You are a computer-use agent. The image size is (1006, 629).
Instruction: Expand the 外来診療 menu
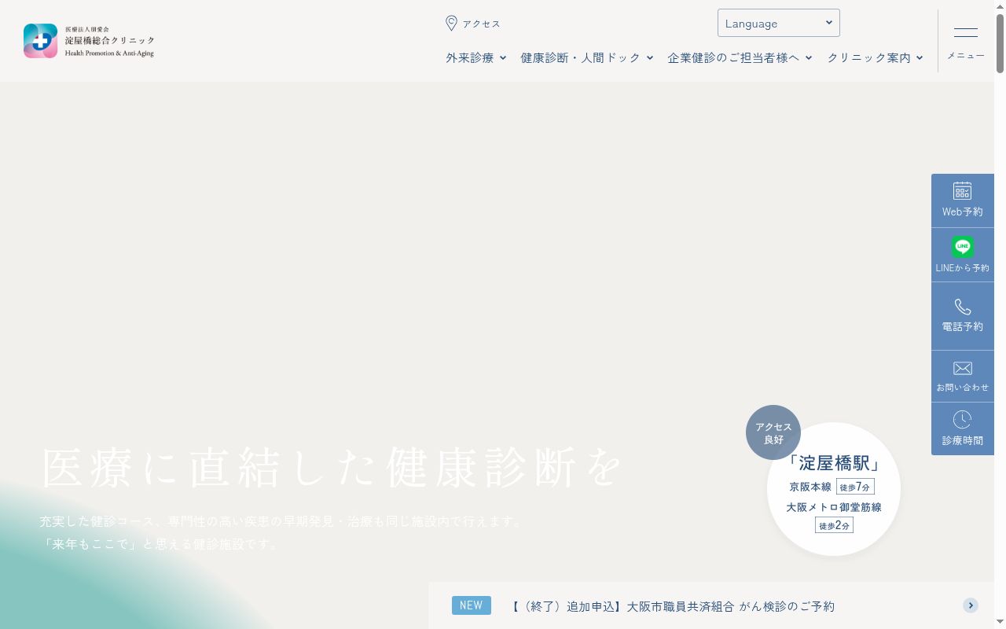tap(476, 57)
